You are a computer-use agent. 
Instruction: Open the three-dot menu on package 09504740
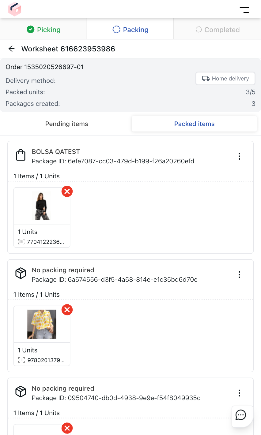point(239,393)
